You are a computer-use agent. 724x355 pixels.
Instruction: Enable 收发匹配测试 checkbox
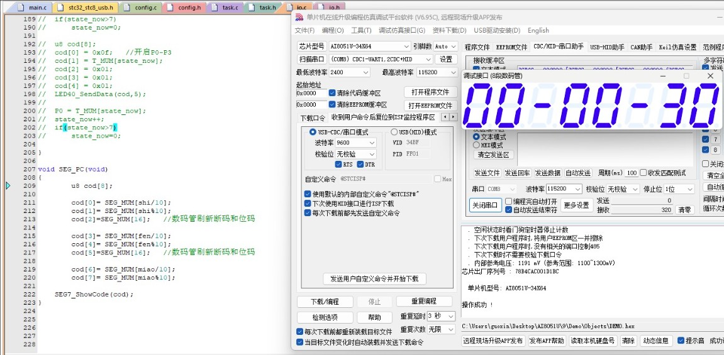point(643,173)
